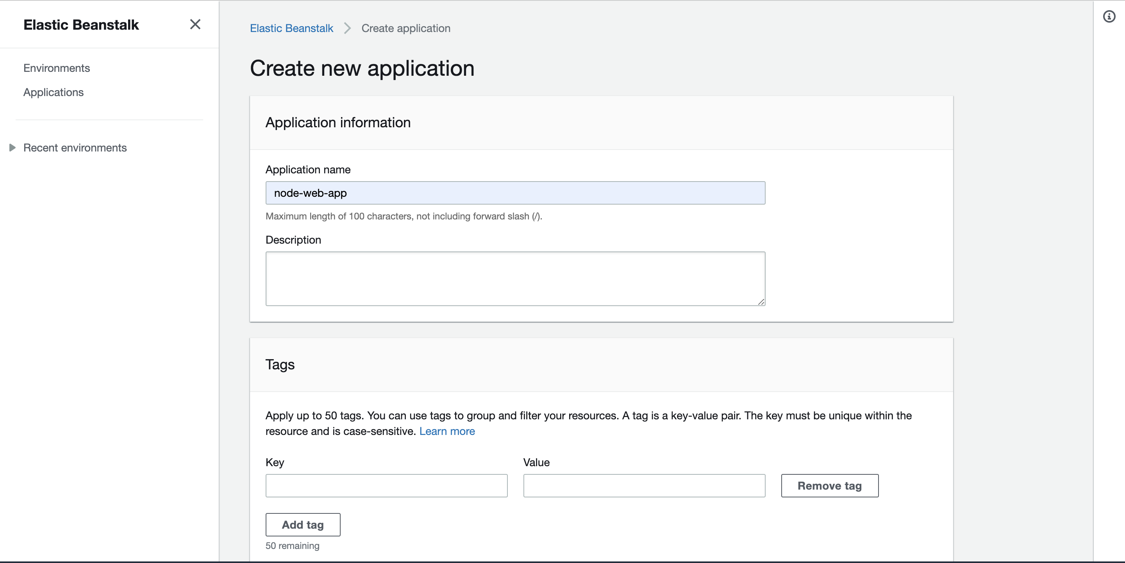Go to Elastic Beanstalk breadcrumb link
The width and height of the screenshot is (1125, 563).
coord(291,29)
